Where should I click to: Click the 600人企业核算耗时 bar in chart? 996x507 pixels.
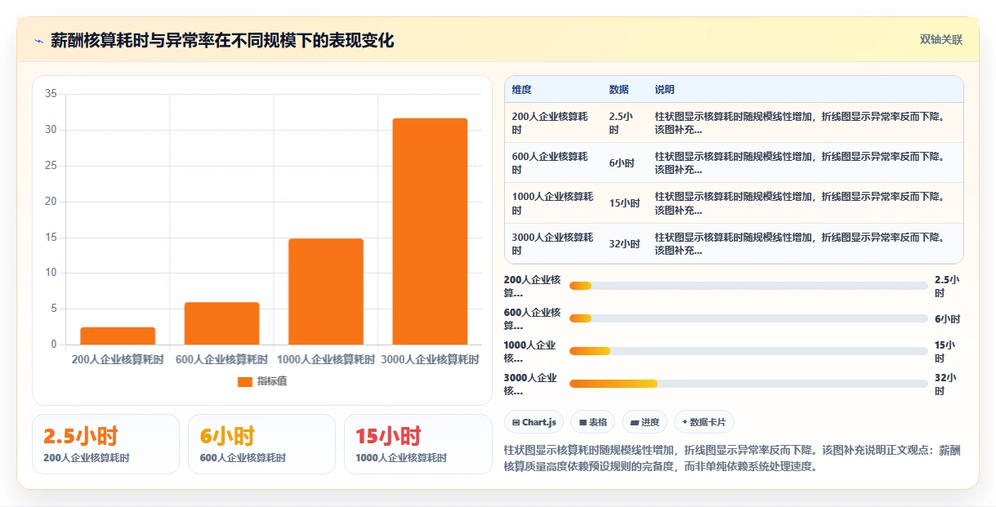(x=221, y=323)
